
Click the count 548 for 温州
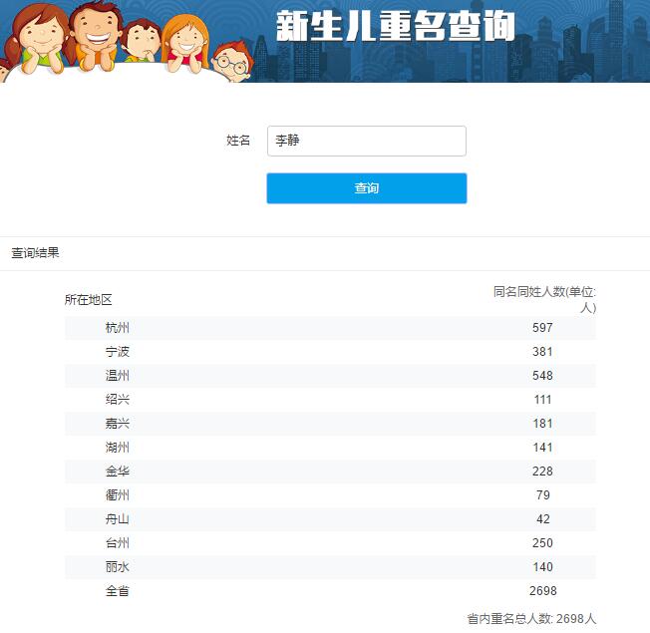pyautogui.click(x=542, y=376)
